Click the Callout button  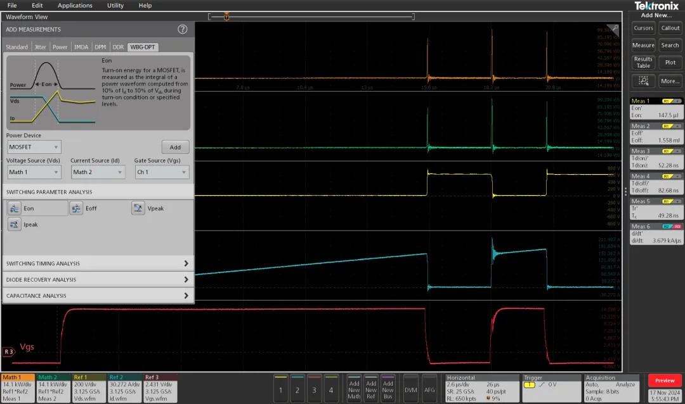[x=670, y=28]
